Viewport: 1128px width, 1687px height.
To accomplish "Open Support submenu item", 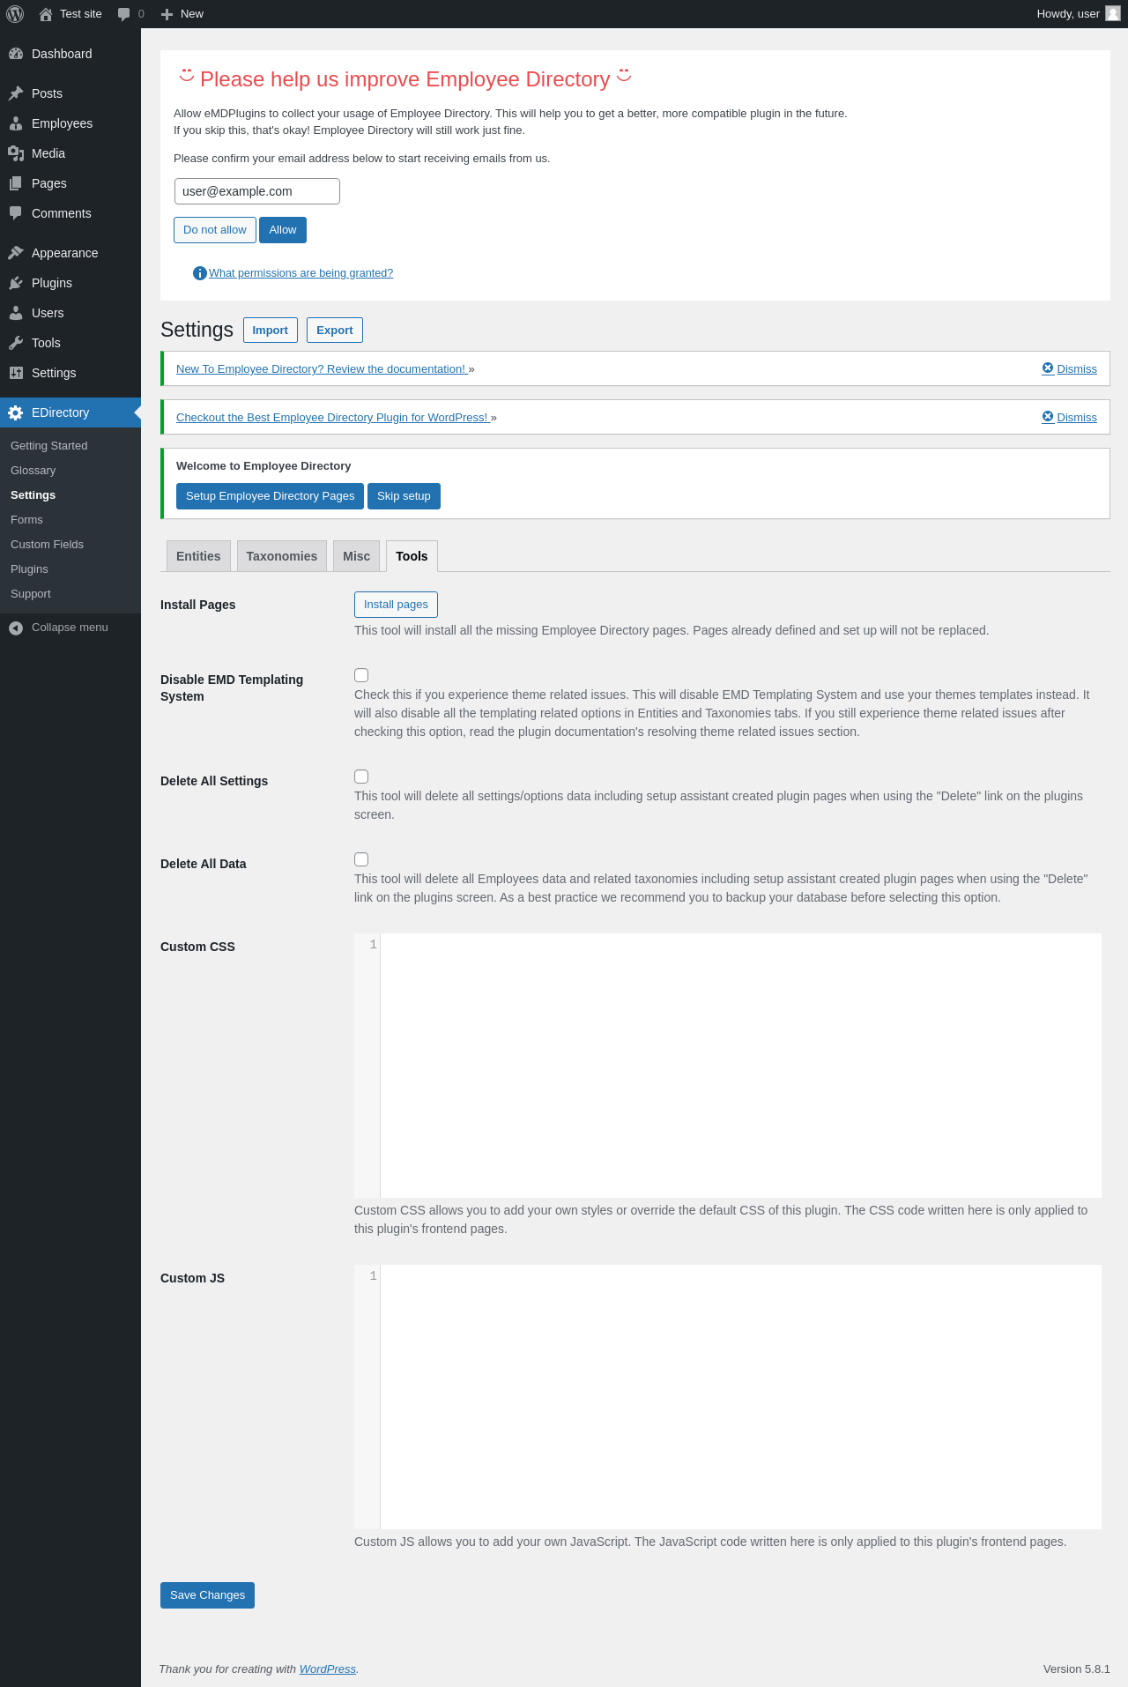I will tap(31, 594).
